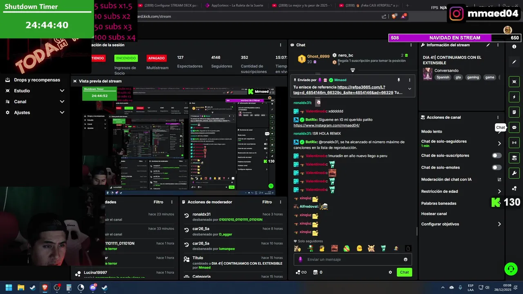Click the yellow duck emote in quick emotes
523x294 pixels.
pyautogui.click(x=359, y=248)
